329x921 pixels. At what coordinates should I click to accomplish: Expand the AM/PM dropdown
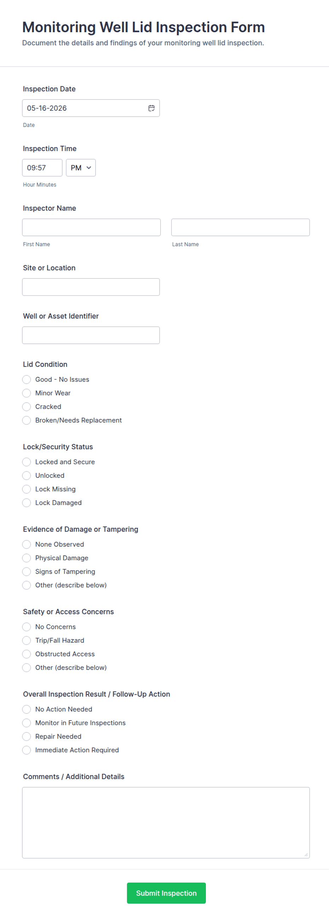point(81,168)
